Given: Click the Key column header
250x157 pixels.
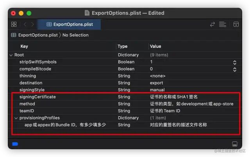Looking at the screenshot, I should [24, 46].
